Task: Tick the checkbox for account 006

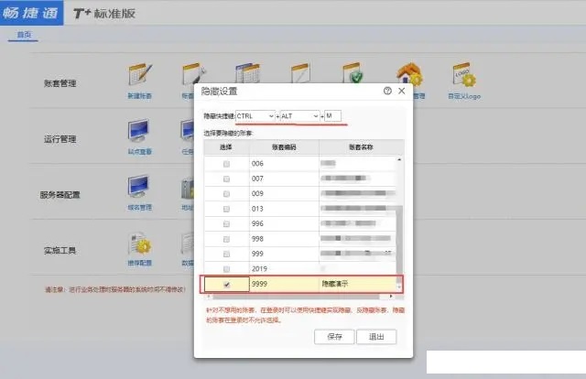Action: 226,164
